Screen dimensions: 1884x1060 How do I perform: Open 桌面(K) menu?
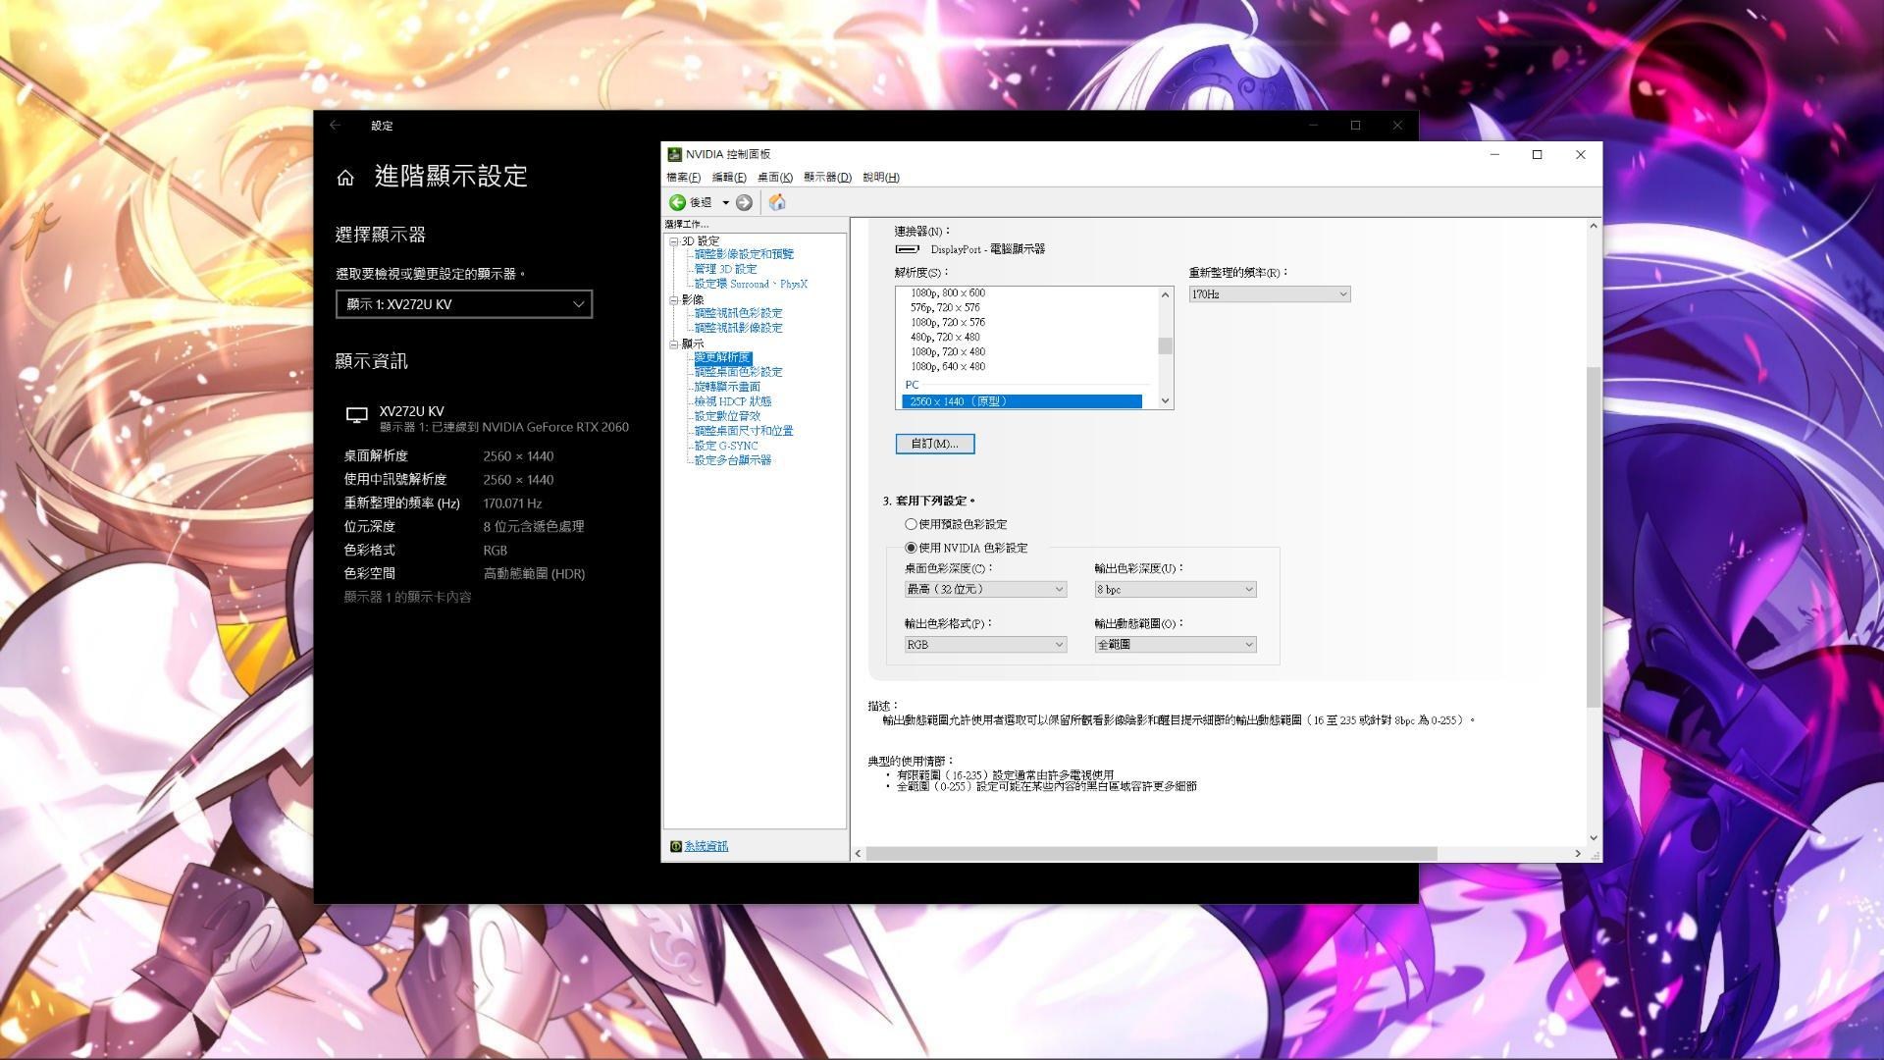775,178
